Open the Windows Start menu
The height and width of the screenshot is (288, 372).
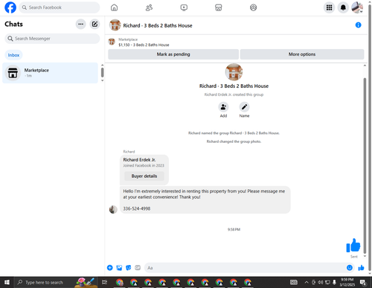point(7,282)
